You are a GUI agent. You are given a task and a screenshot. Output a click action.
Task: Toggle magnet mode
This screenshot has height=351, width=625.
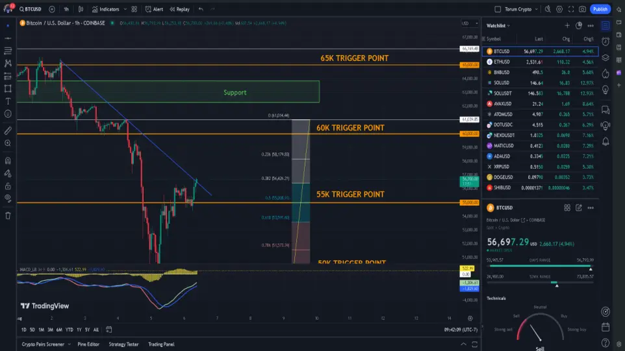8,161
